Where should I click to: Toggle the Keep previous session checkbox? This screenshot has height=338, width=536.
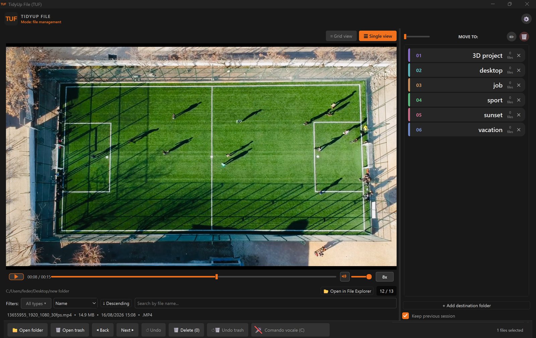[x=405, y=316]
